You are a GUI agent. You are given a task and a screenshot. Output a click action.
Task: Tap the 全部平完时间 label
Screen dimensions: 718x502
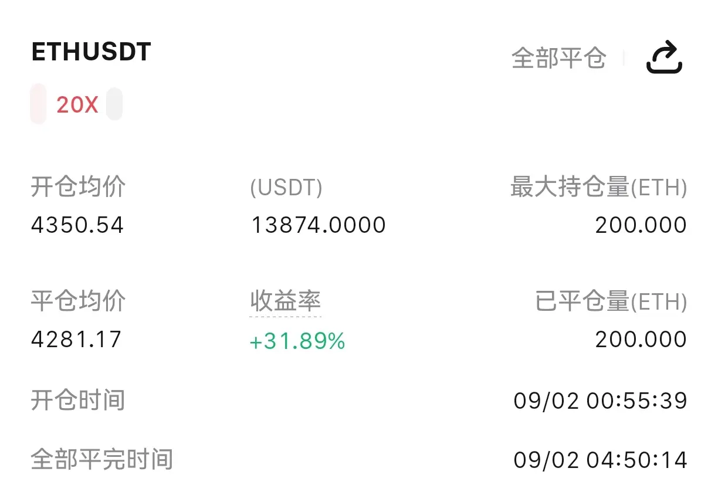[101, 460]
